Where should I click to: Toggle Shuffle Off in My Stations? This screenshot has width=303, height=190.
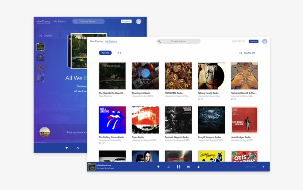coord(249,53)
